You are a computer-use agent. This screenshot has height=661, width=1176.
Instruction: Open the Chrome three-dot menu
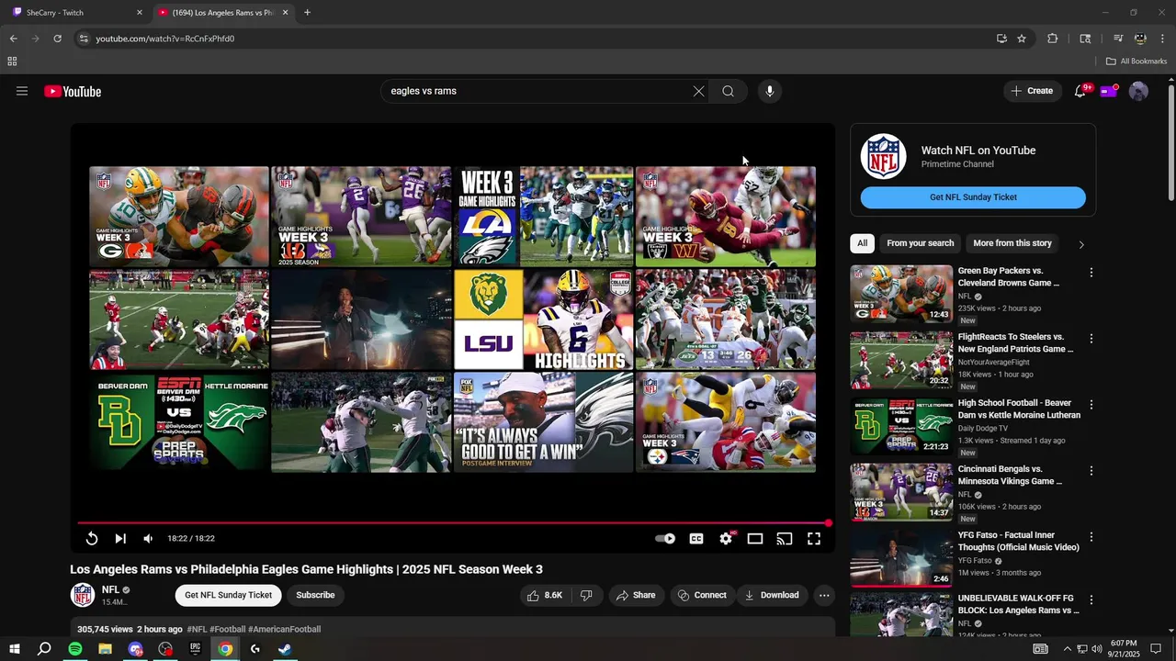coord(1164,39)
